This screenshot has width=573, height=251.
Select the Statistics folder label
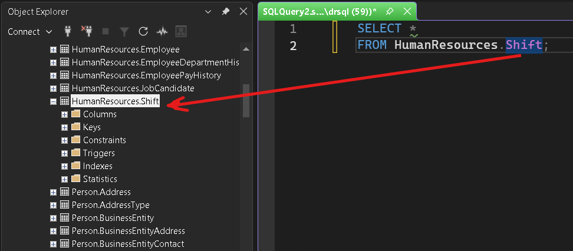pyautogui.click(x=100, y=179)
